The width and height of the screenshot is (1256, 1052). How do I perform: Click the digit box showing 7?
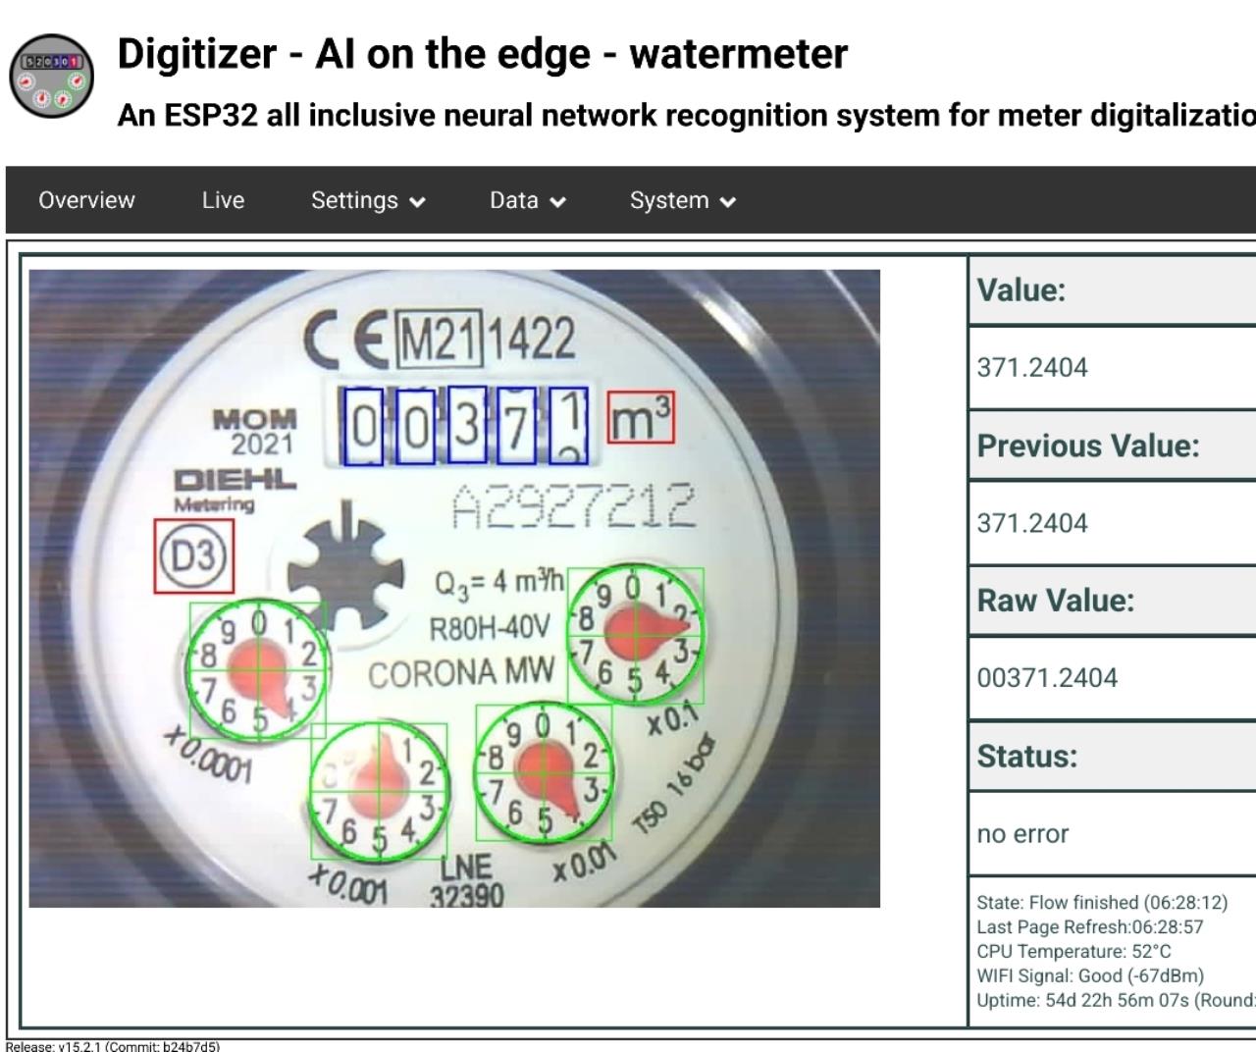tap(516, 426)
